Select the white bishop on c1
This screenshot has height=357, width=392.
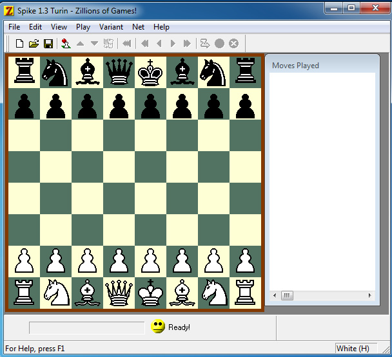click(x=87, y=293)
